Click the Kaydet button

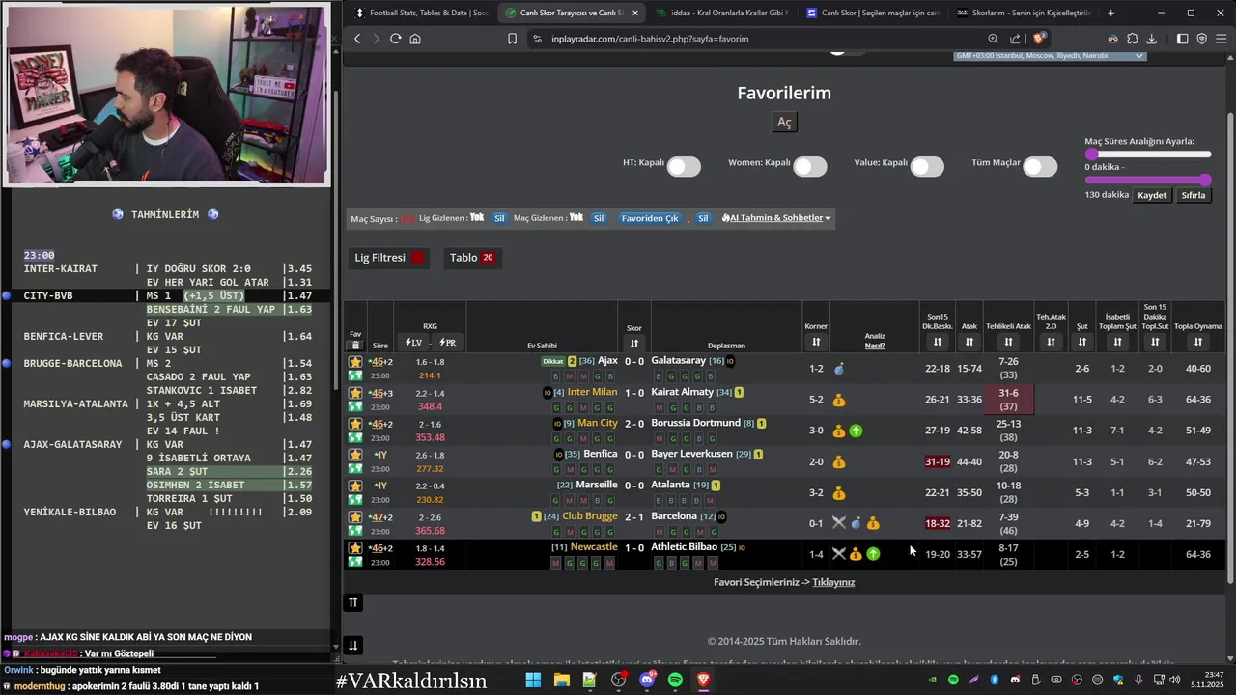[1152, 195]
